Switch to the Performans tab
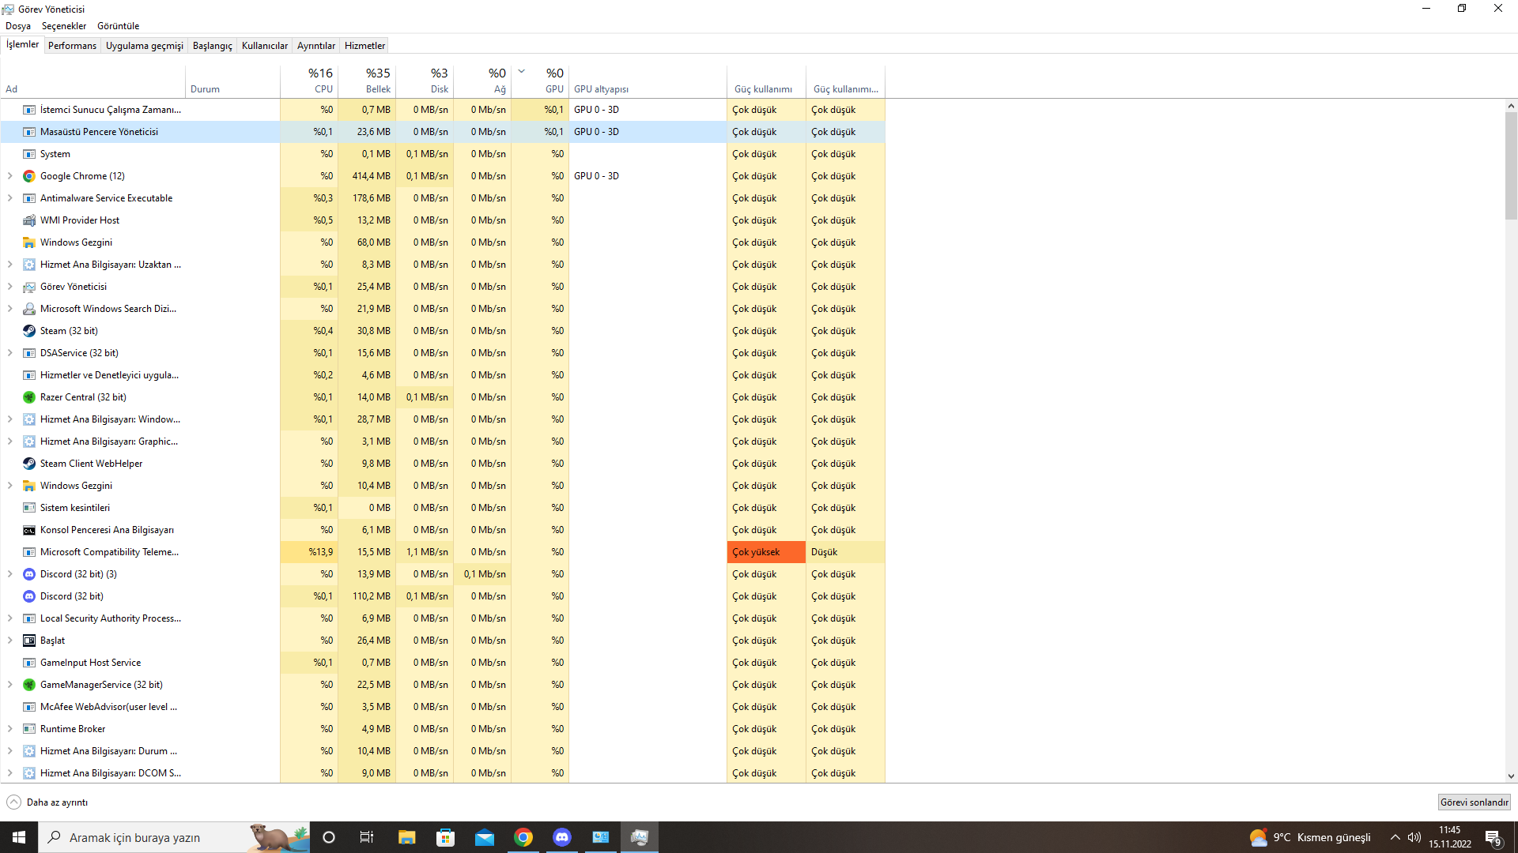This screenshot has width=1518, height=853. coord(72,46)
